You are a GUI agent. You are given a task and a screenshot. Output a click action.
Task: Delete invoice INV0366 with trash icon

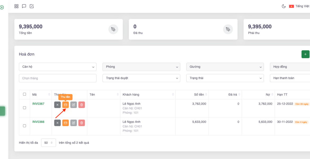82,123
